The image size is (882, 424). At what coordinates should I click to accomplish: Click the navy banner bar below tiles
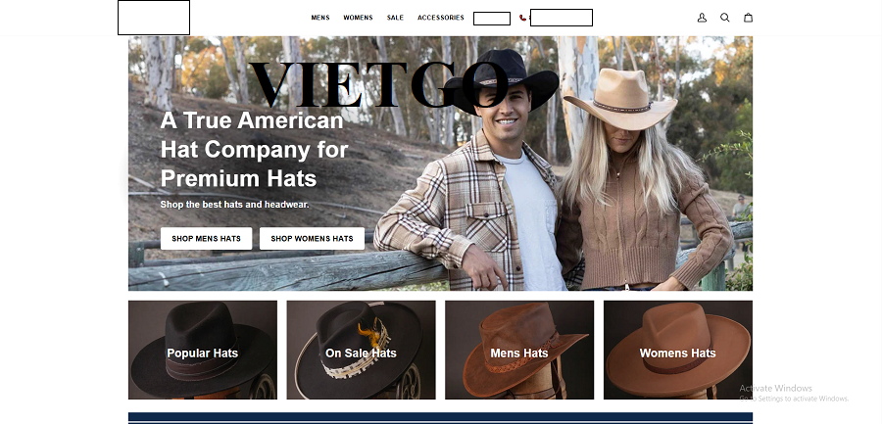[x=440, y=417]
